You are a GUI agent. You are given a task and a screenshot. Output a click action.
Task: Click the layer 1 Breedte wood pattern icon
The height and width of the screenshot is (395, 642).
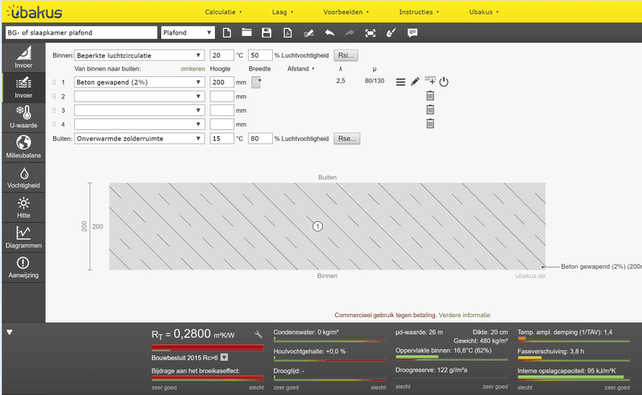point(256,83)
